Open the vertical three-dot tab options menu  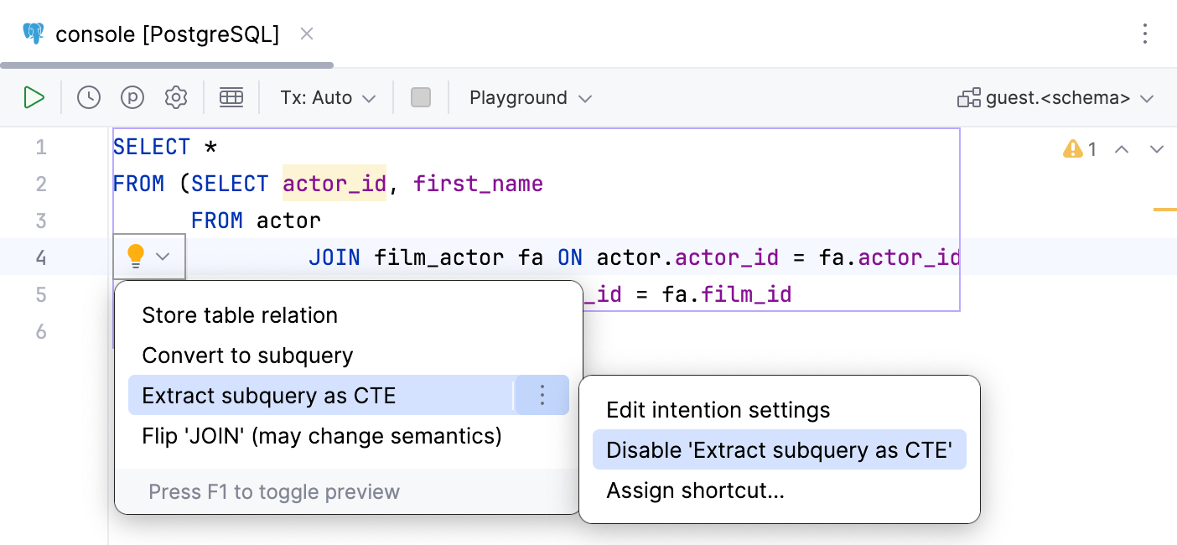point(1145,34)
